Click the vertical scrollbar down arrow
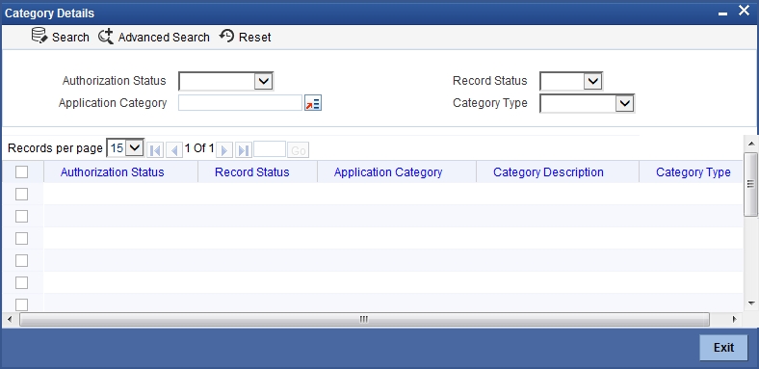Viewport: 759px width, 369px height. pyautogui.click(x=750, y=303)
